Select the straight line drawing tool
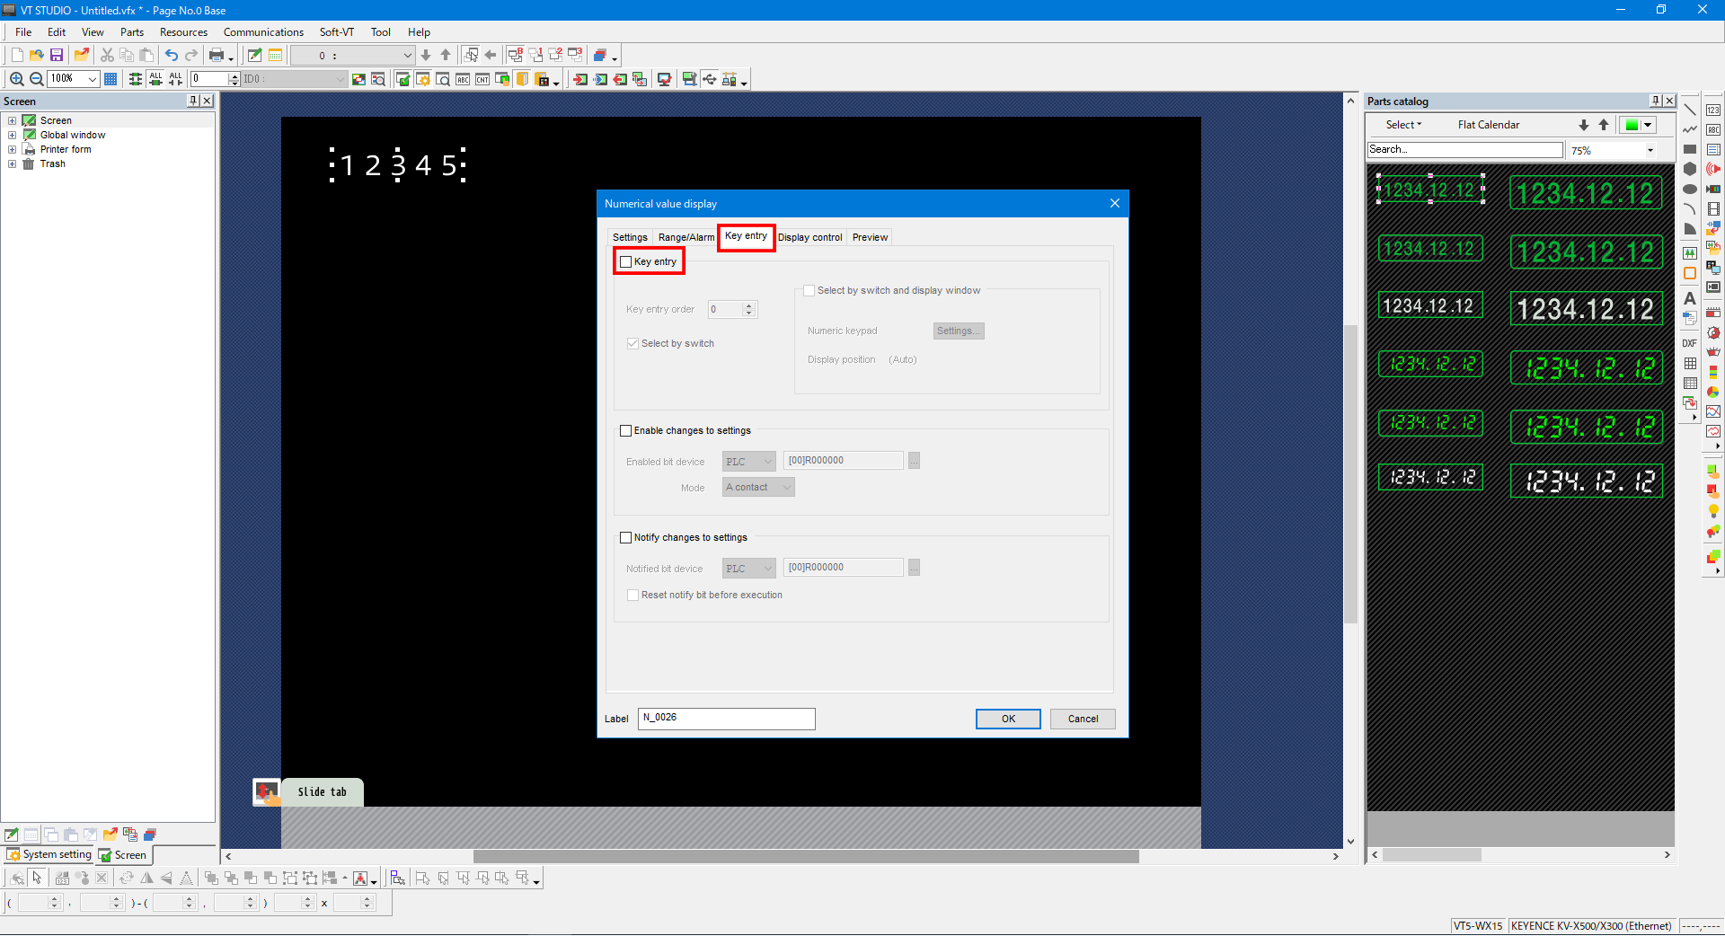Screen dimensions: 1725x936 1689,110
